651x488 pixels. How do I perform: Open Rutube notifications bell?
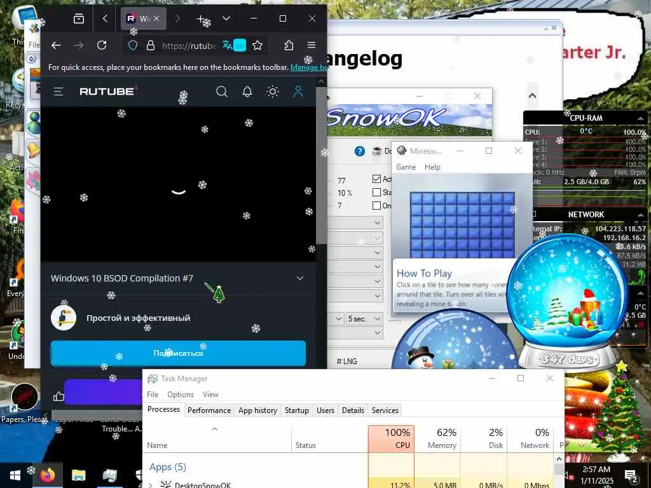point(247,91)
